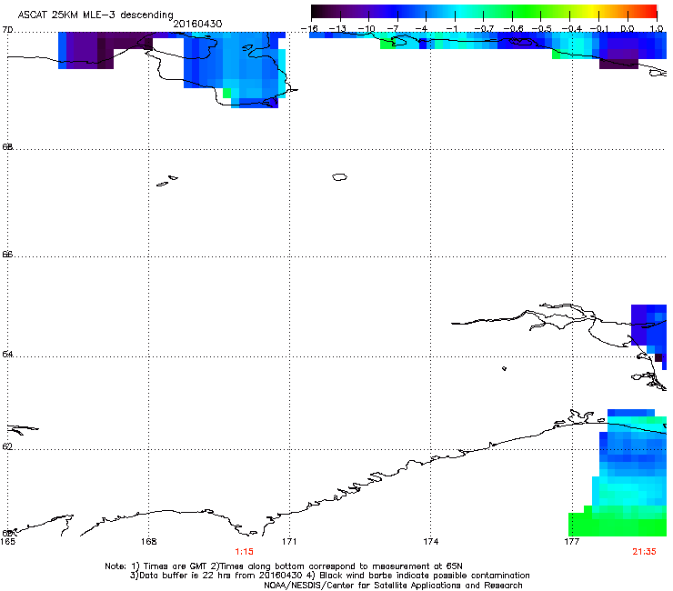Viewport: 673px width, 591px height.
Task: Select the "-0.5" label on the color scale
Action: 541,29
